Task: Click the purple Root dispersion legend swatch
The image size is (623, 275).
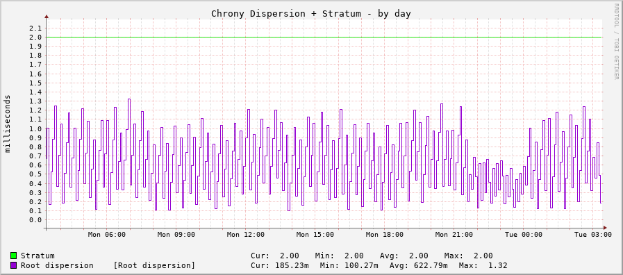Action: coord(13,265)
